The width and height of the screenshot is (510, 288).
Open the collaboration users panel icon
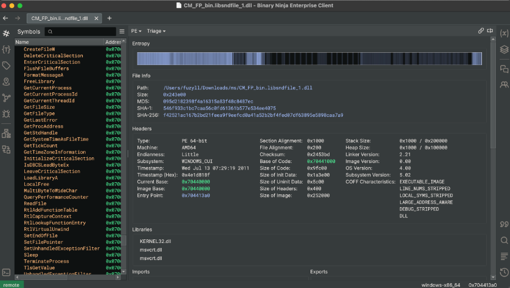tap(503, 85)
